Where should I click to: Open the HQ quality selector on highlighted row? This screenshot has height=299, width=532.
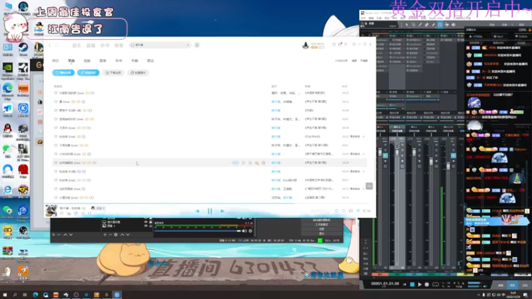(235, 163)
